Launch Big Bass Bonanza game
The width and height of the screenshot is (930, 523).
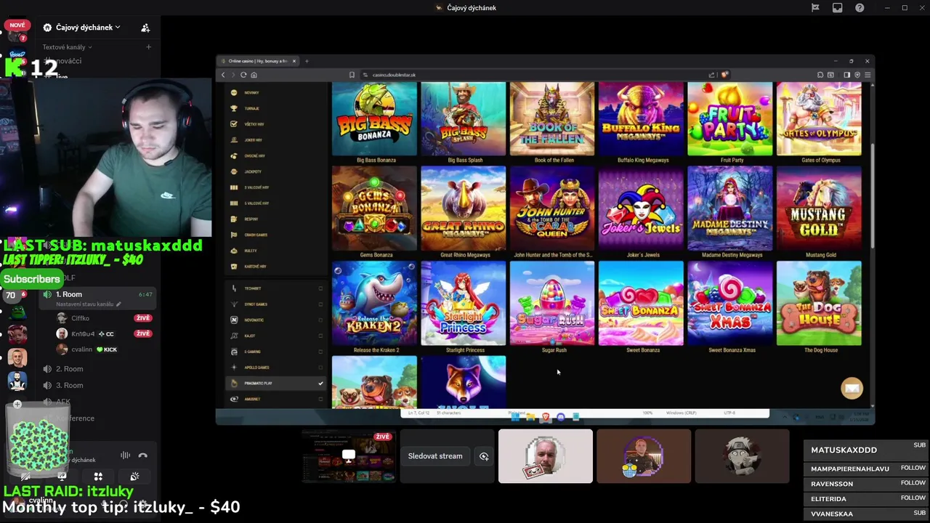click(x=375, y=119)
